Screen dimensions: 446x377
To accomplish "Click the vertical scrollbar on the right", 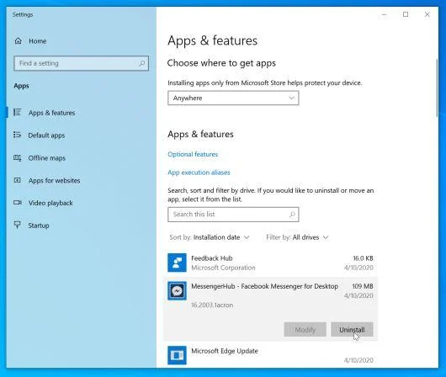I will [437, 88].
